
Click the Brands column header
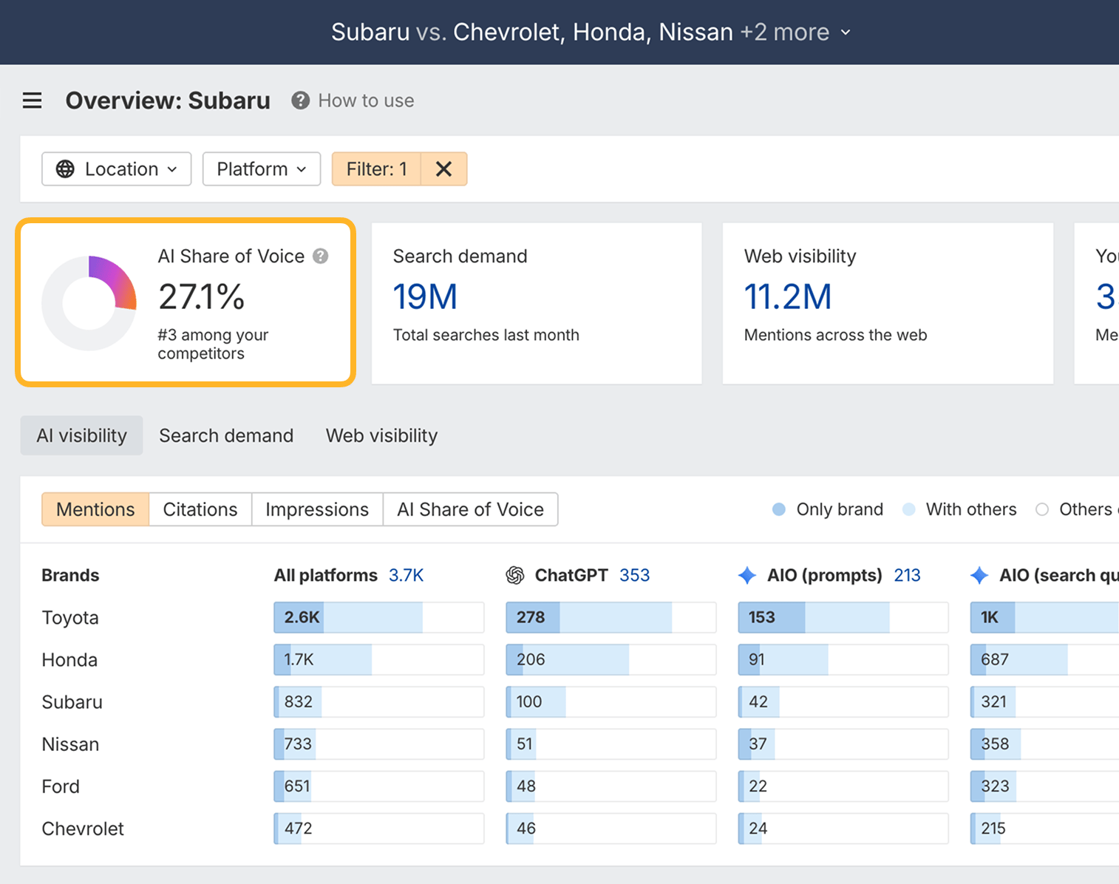point(70,575)
